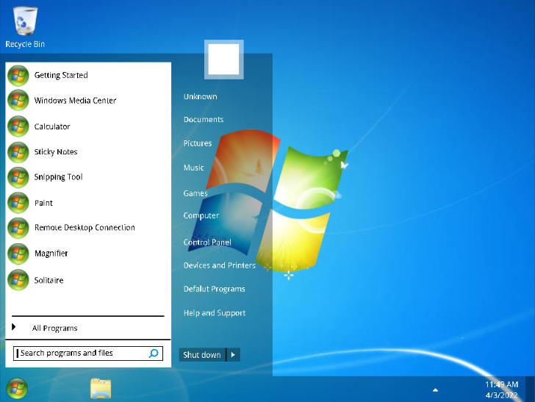
Task: Click the icon beside Snipping Tool
Action: 18,177
